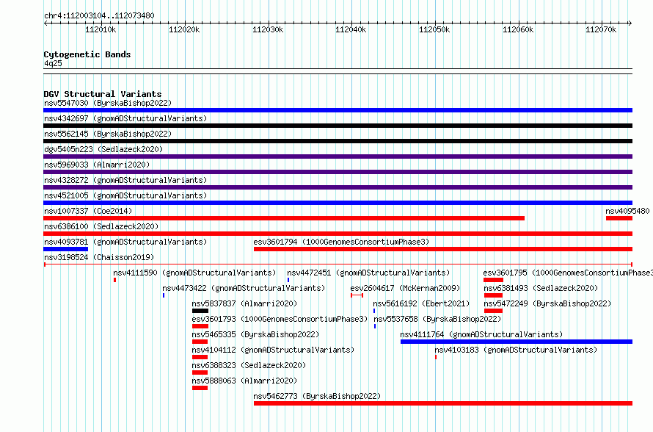Click the nsv6381493 (Sedlazeck2020) label
The image size is (653, 432).
coord(541,288)
